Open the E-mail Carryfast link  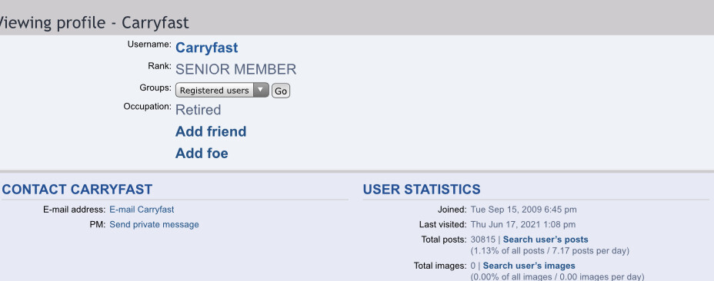142,210
